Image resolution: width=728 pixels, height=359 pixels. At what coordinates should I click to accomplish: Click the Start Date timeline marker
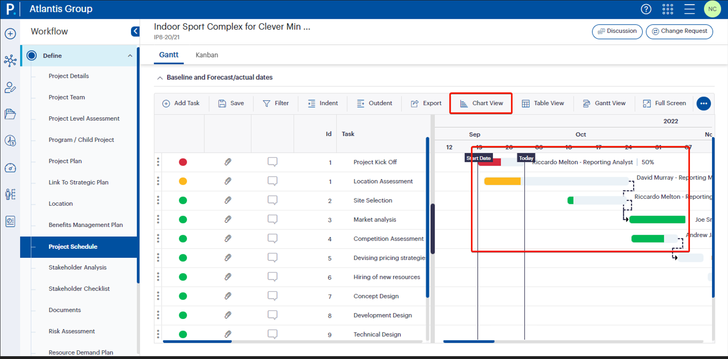click(479, 158)
